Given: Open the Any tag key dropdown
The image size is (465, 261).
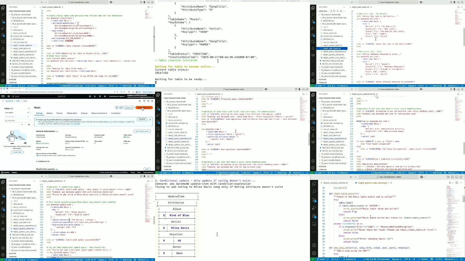Looking at the screenshot, I should pos(17,113).
